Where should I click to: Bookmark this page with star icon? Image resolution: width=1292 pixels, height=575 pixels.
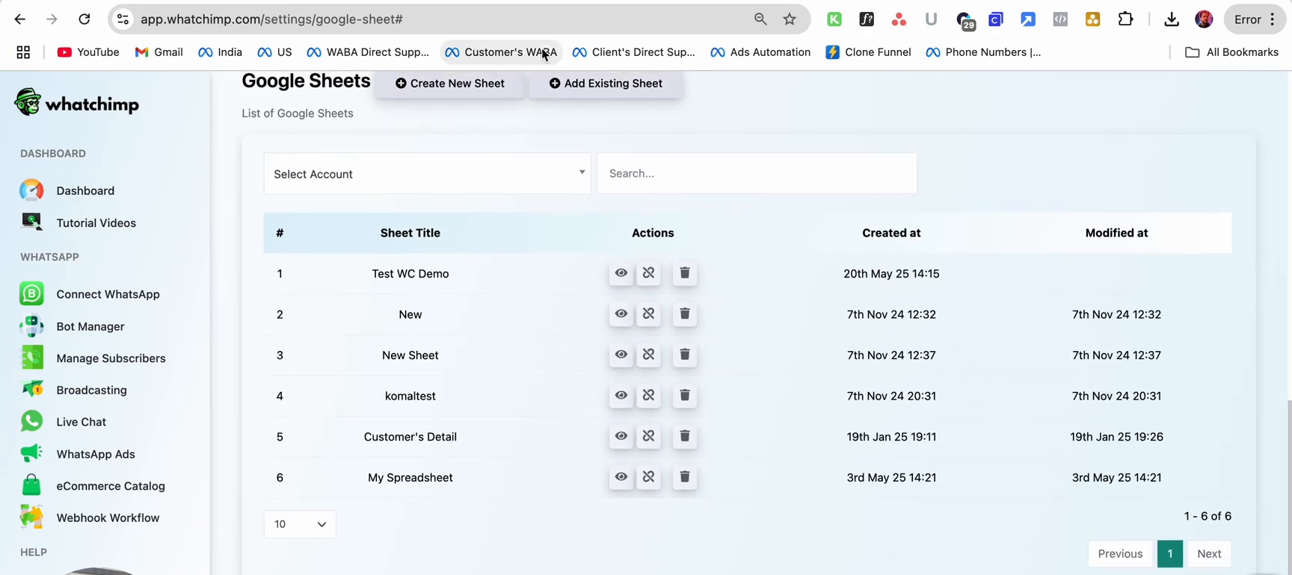click(790, 19)
